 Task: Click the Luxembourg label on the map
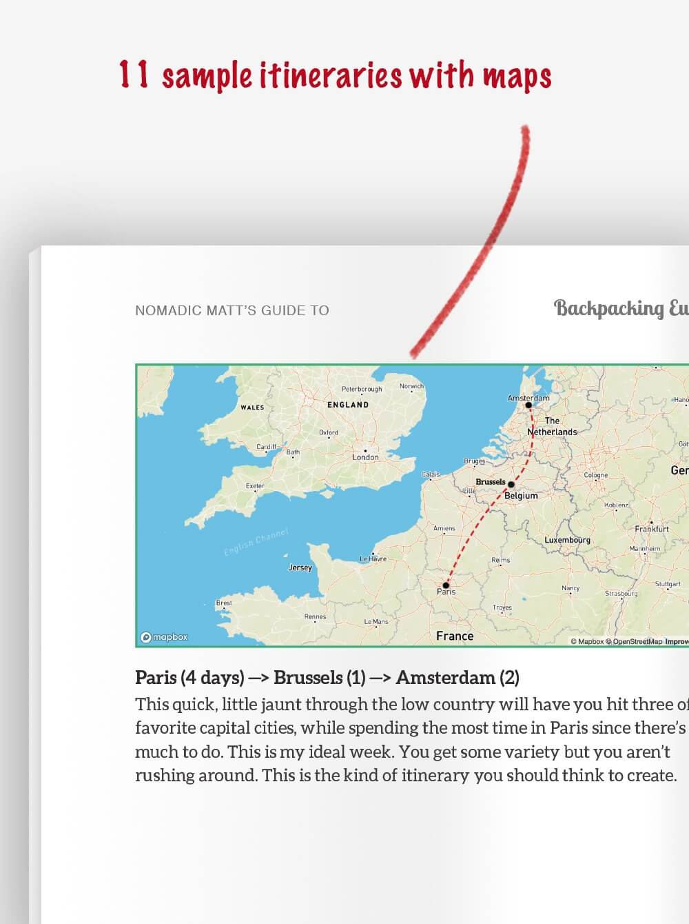[567, 540]
